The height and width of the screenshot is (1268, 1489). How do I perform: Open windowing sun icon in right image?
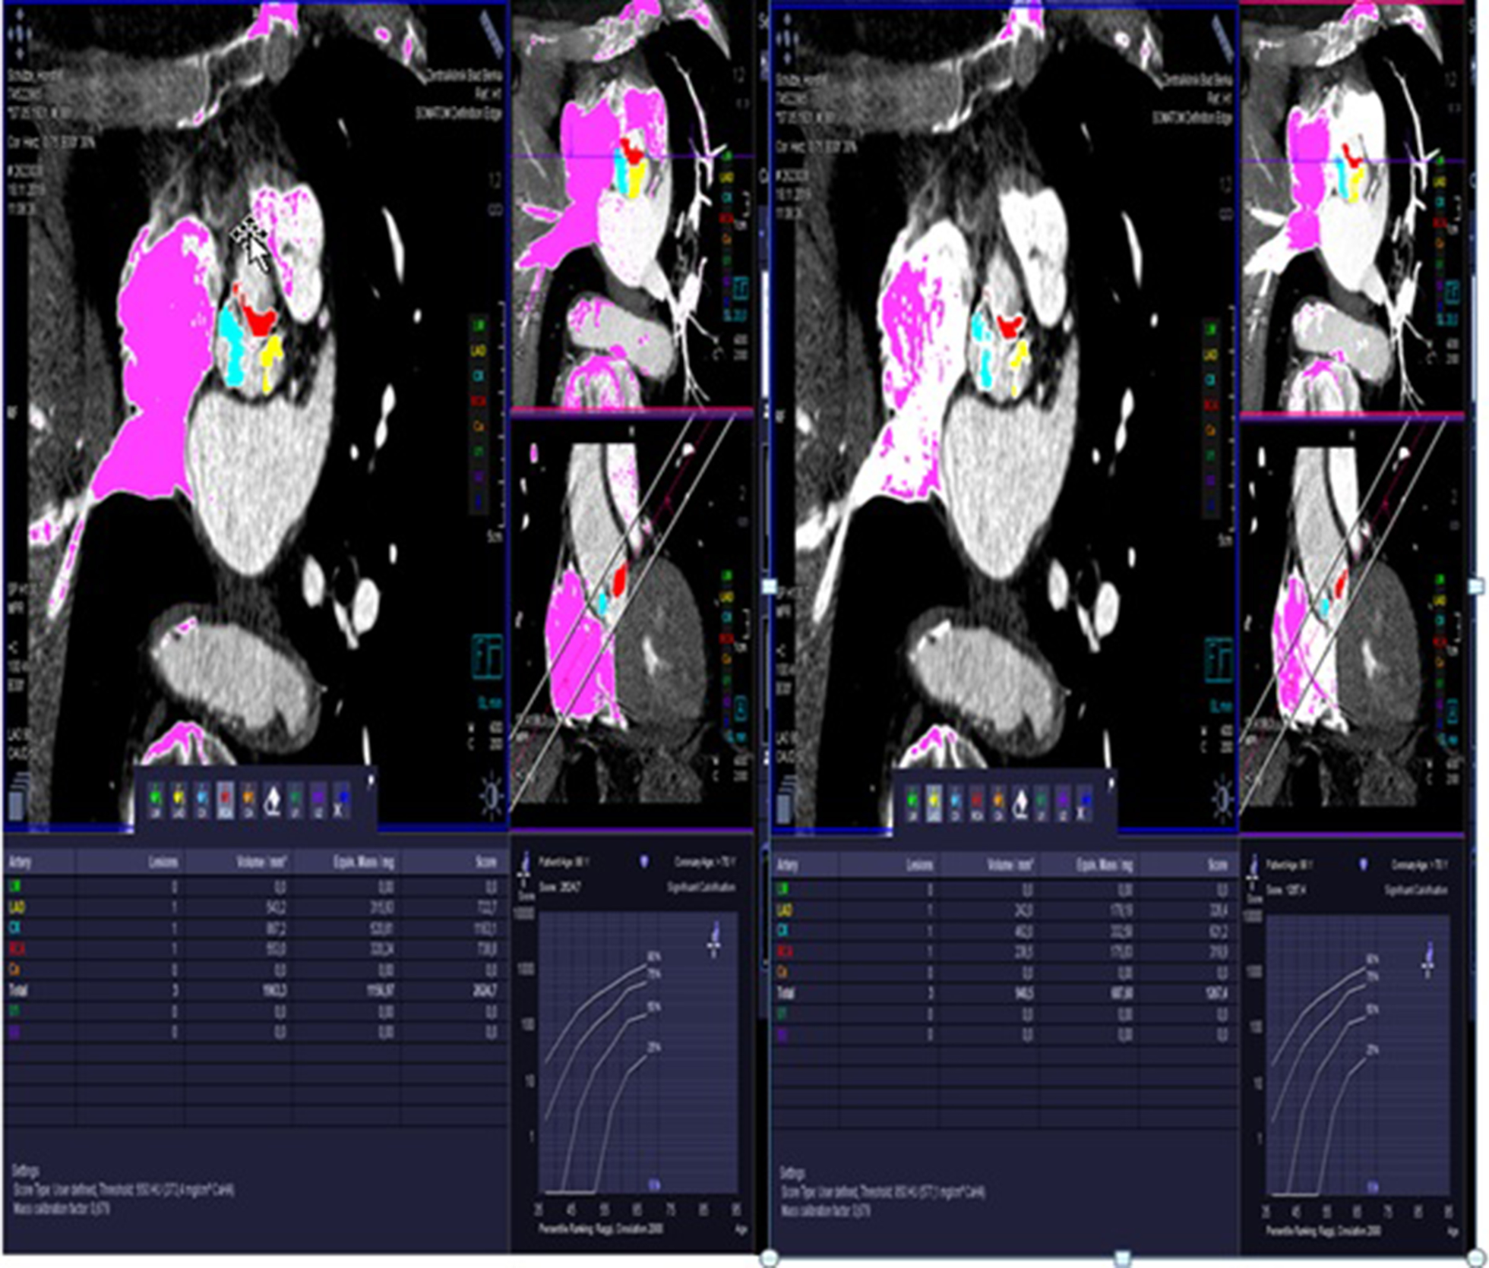1222,800
